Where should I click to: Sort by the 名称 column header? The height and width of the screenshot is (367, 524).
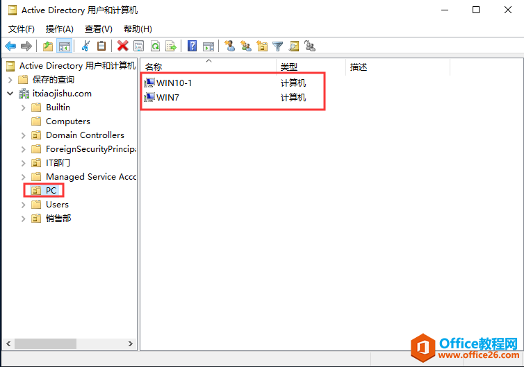click(x=208, y=67)
